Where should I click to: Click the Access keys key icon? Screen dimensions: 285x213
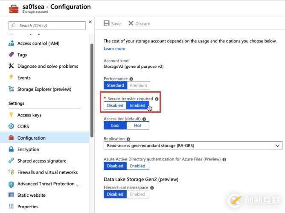[x=12, y=115]
